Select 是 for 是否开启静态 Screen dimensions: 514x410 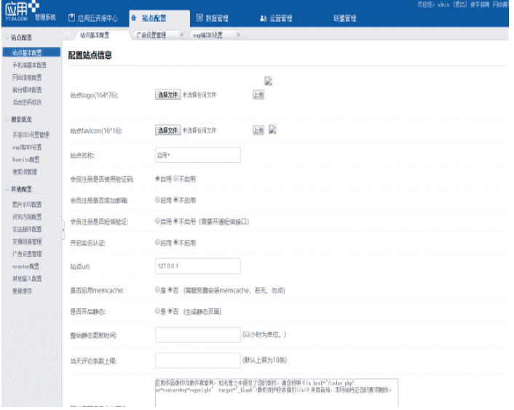[x=158, y=311]
